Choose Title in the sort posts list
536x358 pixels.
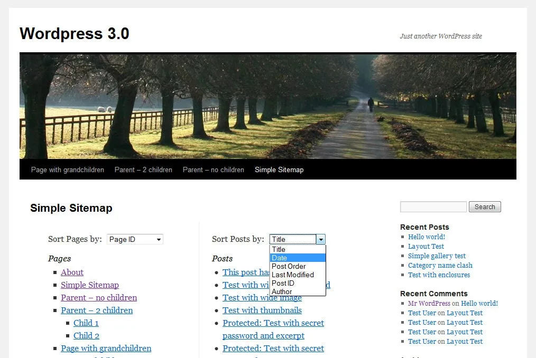coord(298,249)
